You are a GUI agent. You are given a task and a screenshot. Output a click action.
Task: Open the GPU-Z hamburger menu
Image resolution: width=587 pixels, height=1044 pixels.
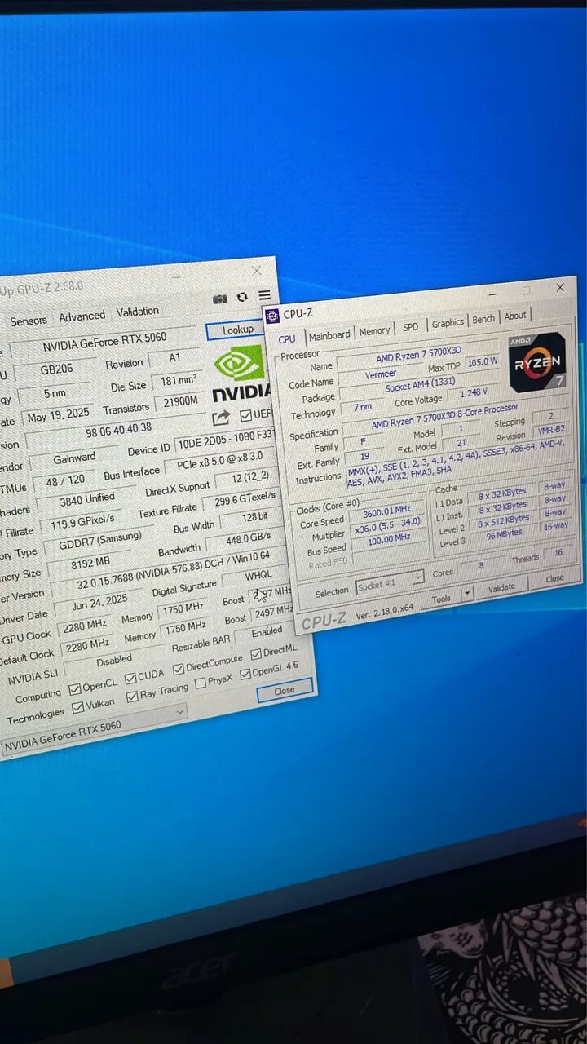[265, 295]
